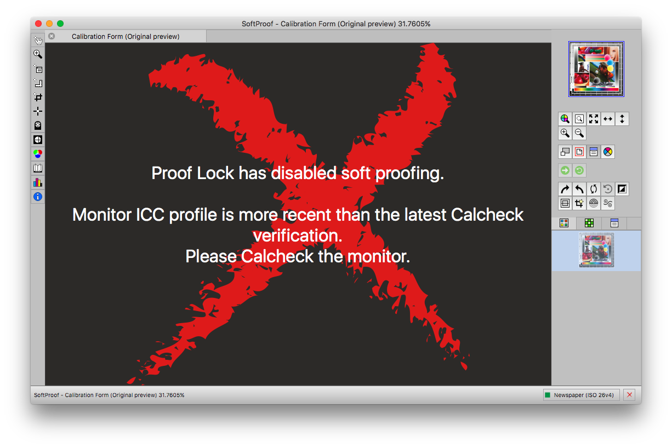Image resolution: width=672 pixels, height=448 pixels.
Task: Click text Please Calcheck the monitor
Action: (298, 256)
